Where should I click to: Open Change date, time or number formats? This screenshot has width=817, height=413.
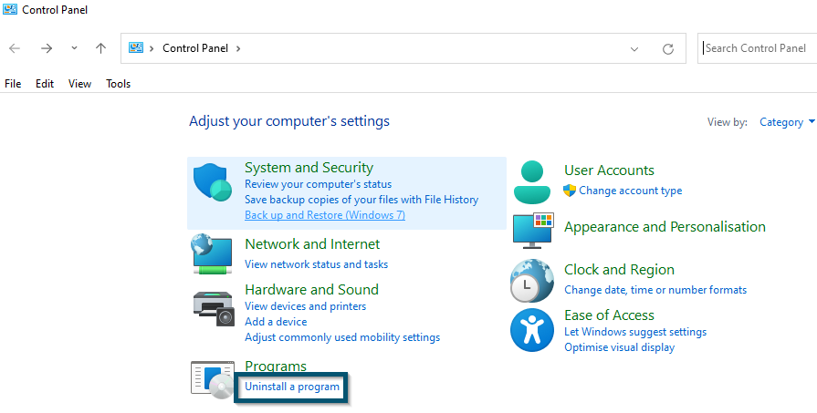point(655,290)
